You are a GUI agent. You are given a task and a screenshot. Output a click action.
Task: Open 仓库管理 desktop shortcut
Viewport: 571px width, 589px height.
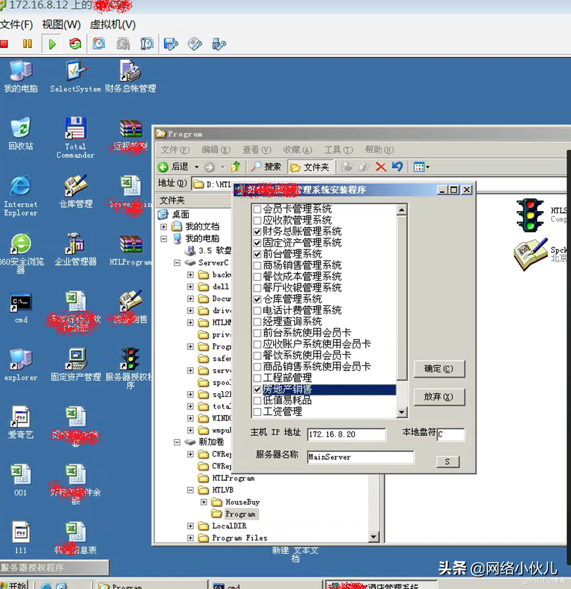point(76,192)
